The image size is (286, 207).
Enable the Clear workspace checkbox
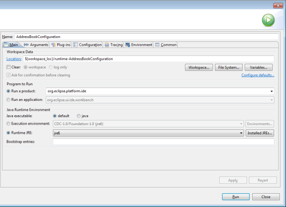click(9, 67)
